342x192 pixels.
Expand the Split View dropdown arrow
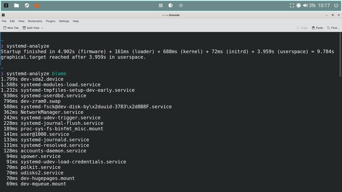tap(42, 28)
